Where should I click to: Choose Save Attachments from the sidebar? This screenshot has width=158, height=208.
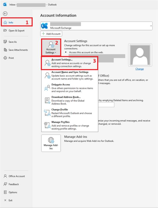(x=16, y=50)
